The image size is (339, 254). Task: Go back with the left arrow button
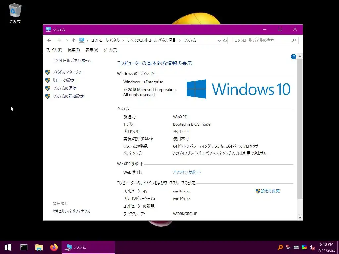pyautogui.click(x=49, y=40)
